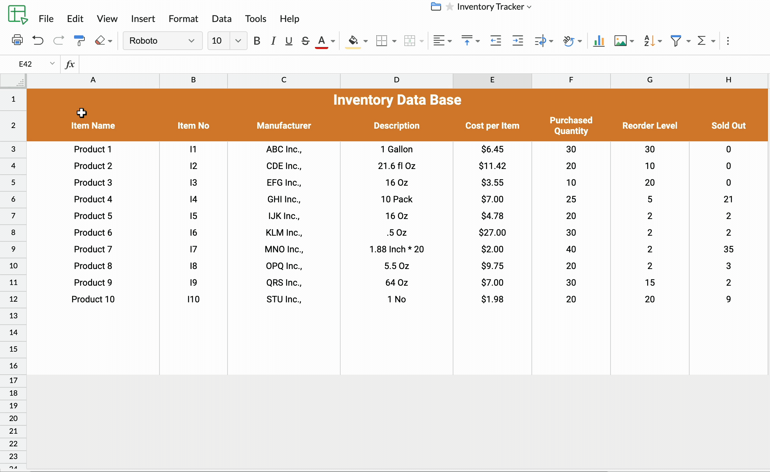Toggle bold formatting
This screenshot has width=770, height=472.
point(257,41)
